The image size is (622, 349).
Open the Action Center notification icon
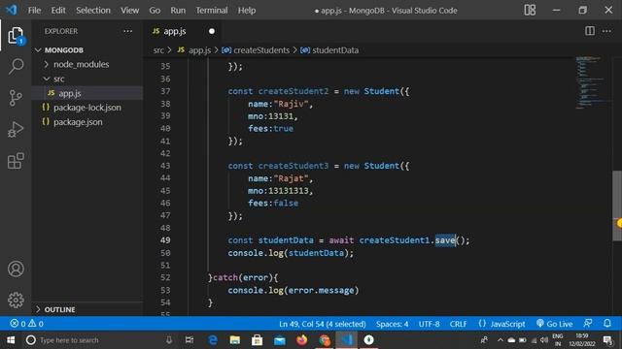pyautogui.click(x=607, y=340)
